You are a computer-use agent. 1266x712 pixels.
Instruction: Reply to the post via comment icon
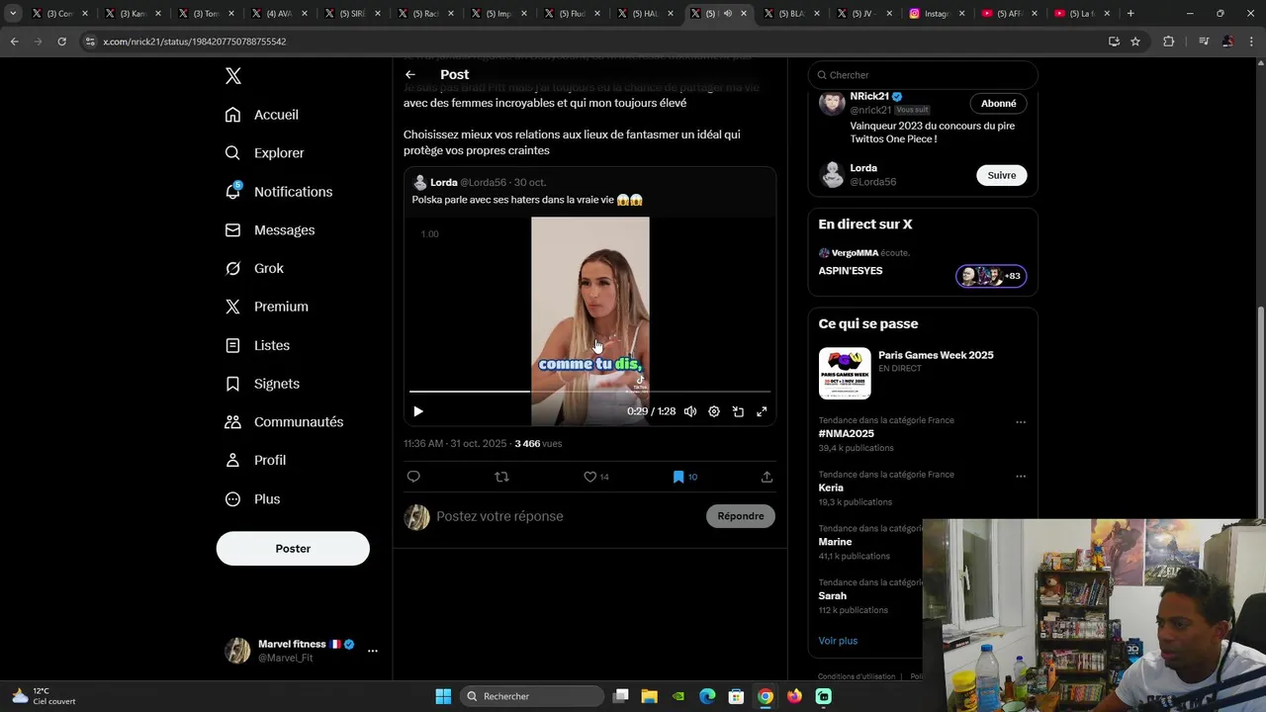(x=413, y=477)
